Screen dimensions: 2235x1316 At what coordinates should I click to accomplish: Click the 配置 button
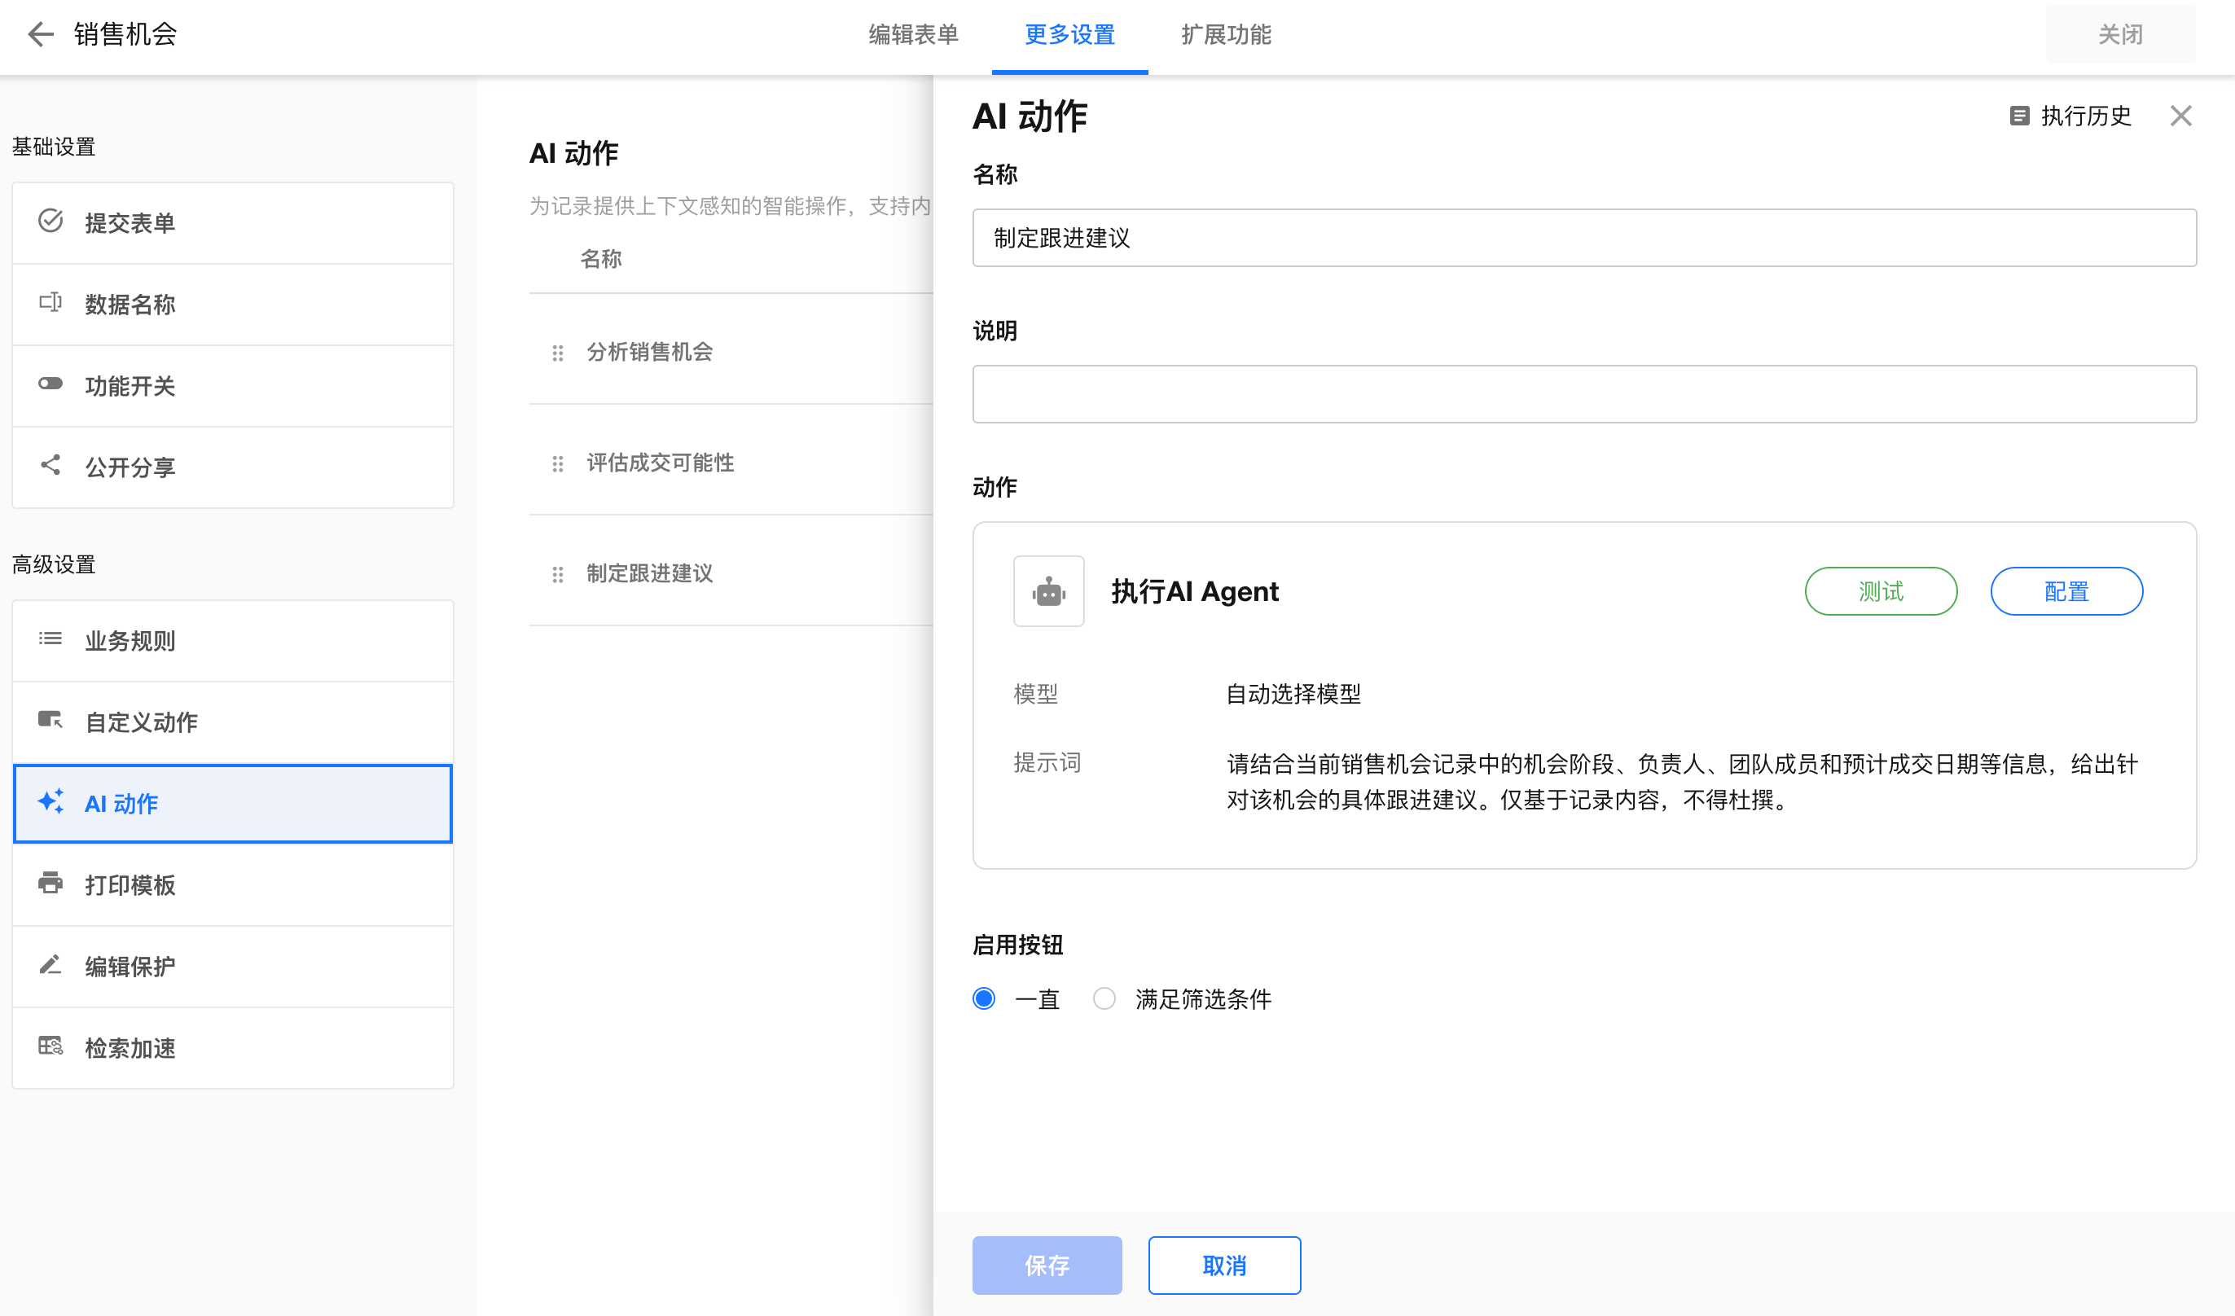click(2066, 591)
